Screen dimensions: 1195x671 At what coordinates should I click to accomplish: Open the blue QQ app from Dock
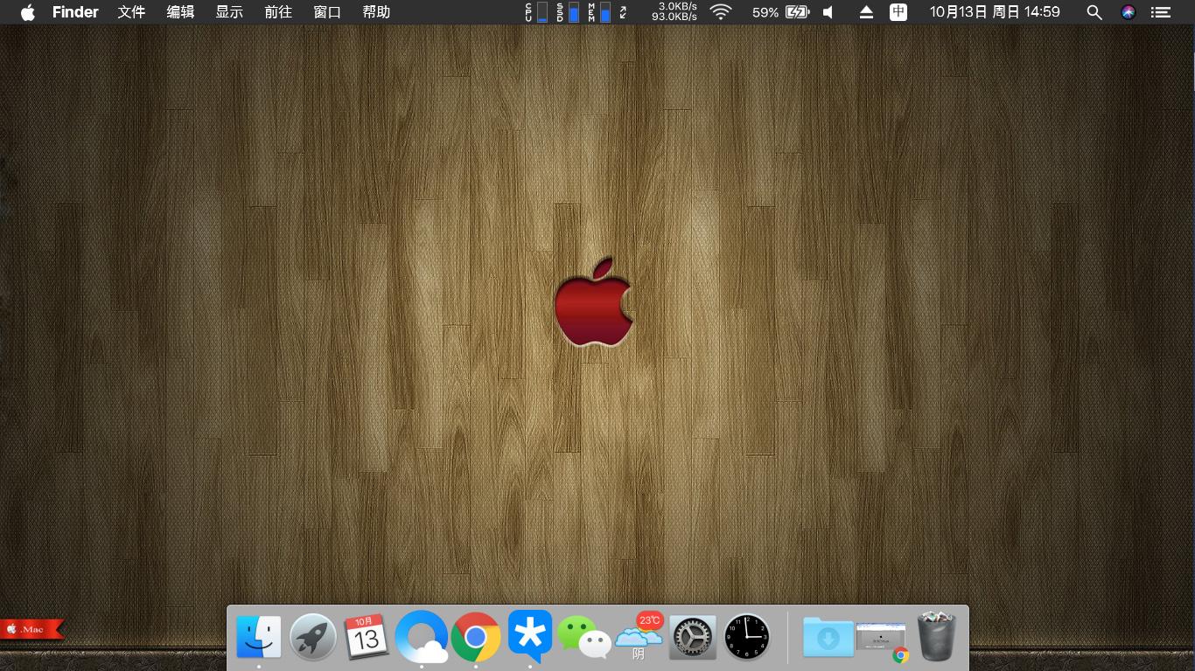[x=530, y=638]
